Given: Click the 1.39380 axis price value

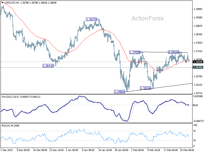Looking at the screenshot, I should click(198, 18).
